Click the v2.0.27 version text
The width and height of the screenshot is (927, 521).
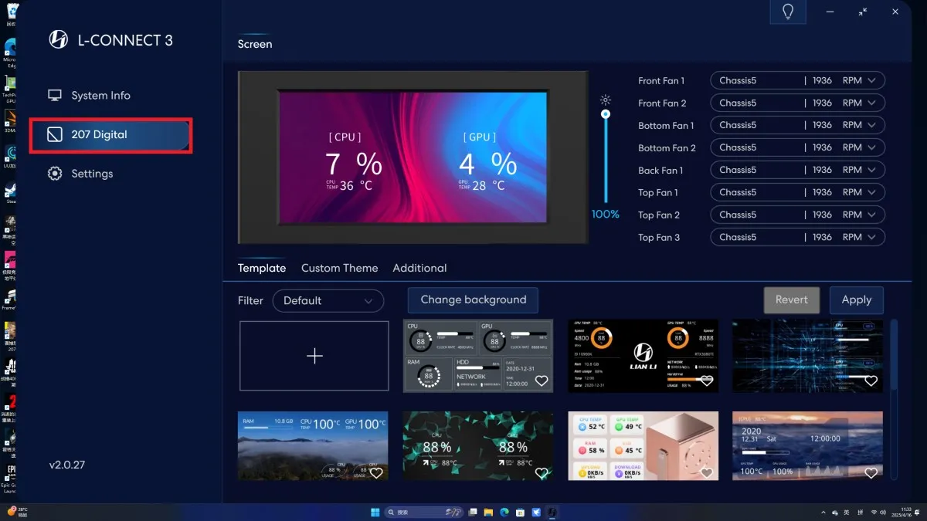pyautogui.click(x=67, y=465)
